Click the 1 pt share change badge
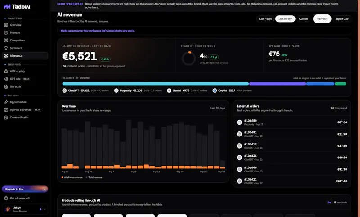This screenshot has height=217, width=360. (213, 57)
